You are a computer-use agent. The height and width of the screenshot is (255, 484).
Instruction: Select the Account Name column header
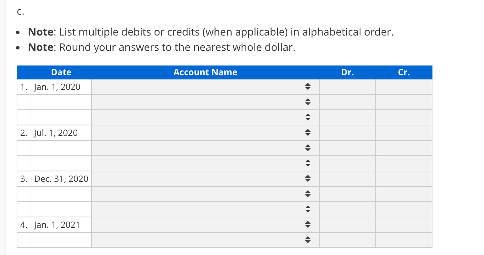(205, 72)
